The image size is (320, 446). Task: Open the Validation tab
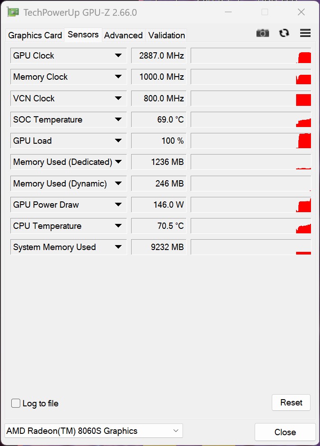coord(167,35)
